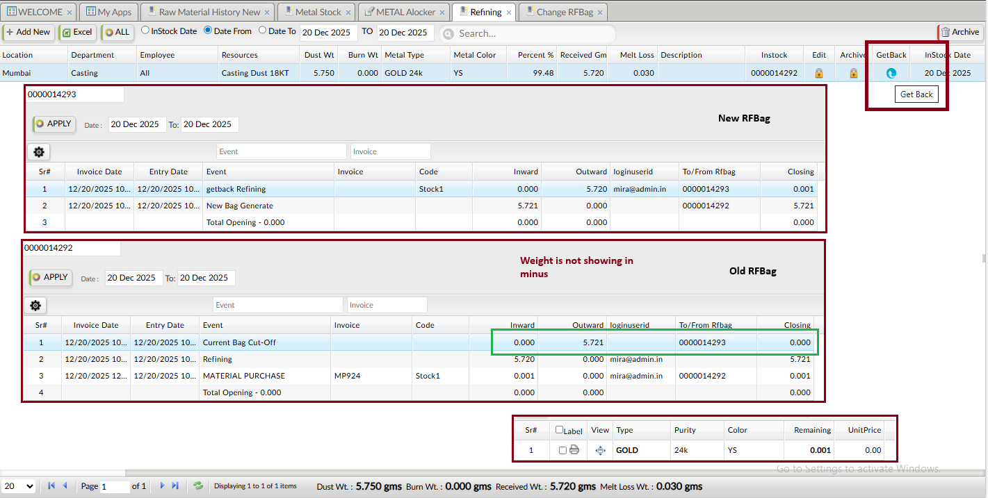Select the InStock Date radio button
This screenshot has height=498, width=988.
pos(145,31)
